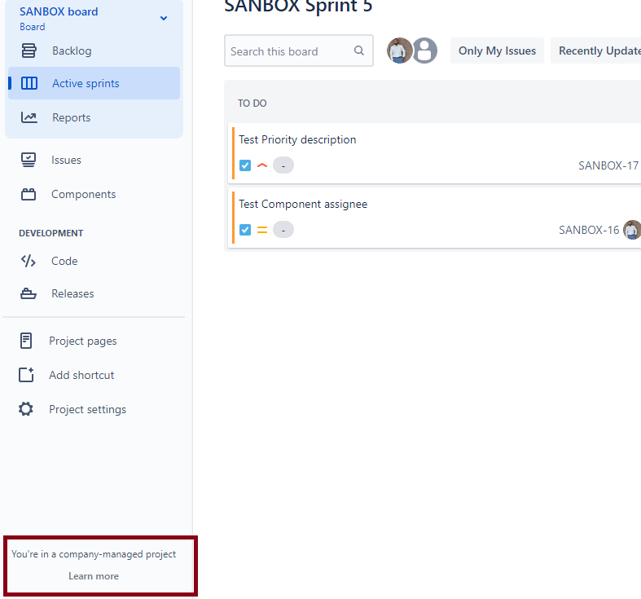Click the first user photo avatar filter
The height and width of the screenshot is (599, 641).
pos(399,51)
